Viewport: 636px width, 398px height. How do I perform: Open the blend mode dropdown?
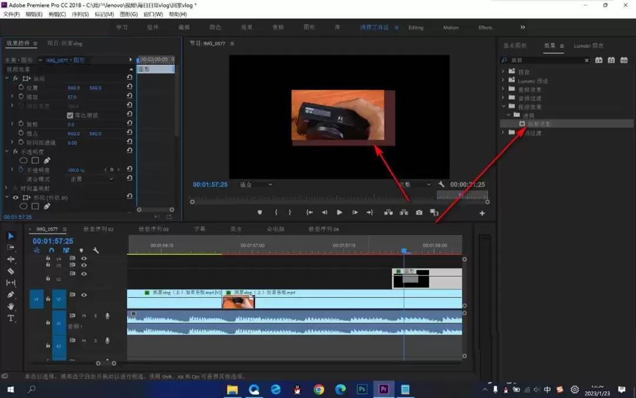92,179
